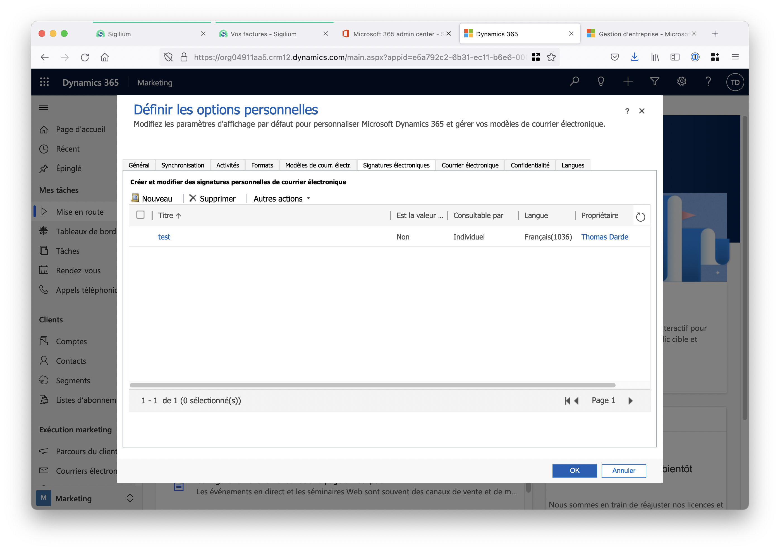This screenshot has height=551, width=780.
Task: Go to the first page arrow
Action: 567,401
